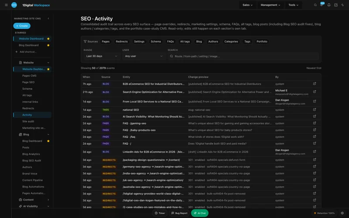Filter sources by Authors

[x=213, y=41]
